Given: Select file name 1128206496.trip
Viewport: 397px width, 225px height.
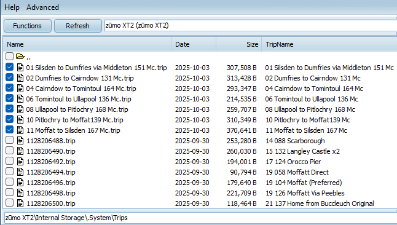Looking at the screenshot, I should click(51, 183).
